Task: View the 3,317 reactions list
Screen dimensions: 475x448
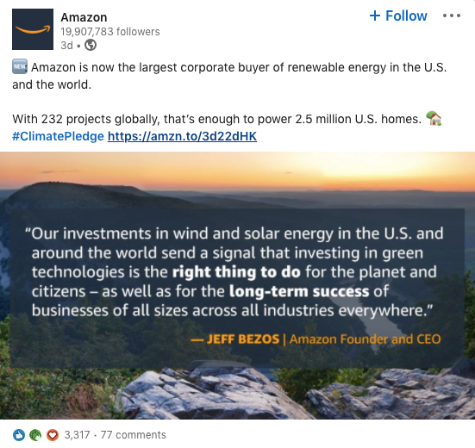Action: pos(77,435)
